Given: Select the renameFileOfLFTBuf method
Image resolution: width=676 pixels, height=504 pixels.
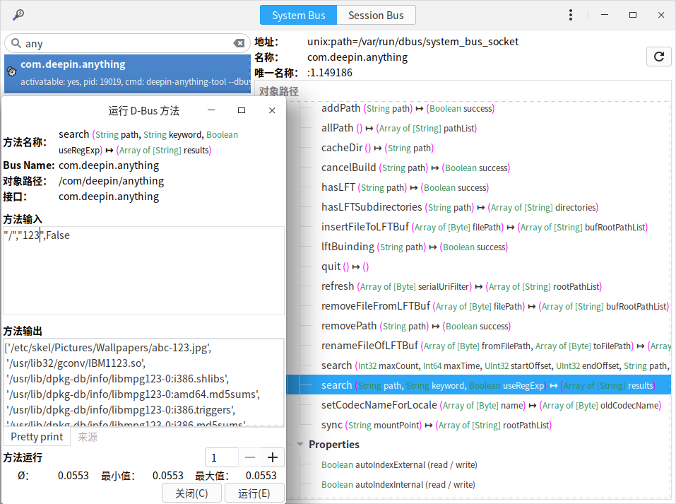Looking at the screenshot, I should point(496,346).
